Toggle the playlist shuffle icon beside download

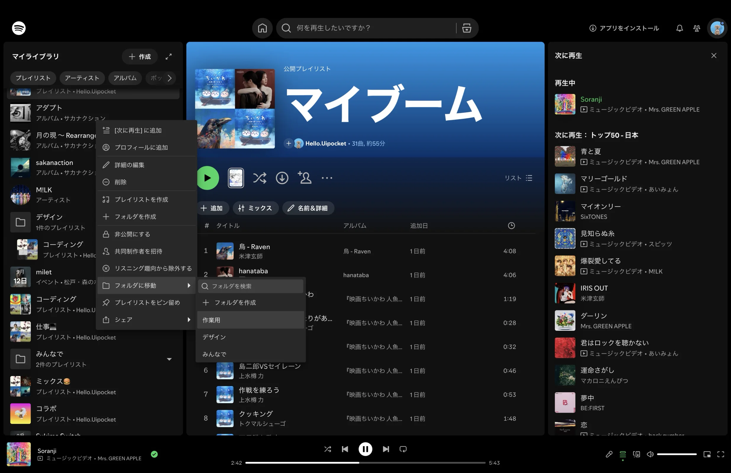click(x=260, y=178)
